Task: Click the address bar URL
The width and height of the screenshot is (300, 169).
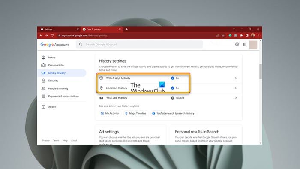Action: coord(84,36)
